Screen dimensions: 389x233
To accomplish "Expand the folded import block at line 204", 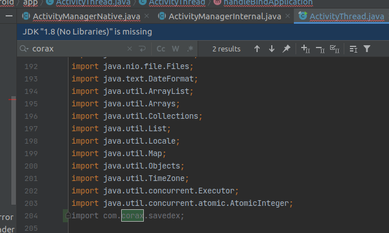I will (x=68, y=215).
